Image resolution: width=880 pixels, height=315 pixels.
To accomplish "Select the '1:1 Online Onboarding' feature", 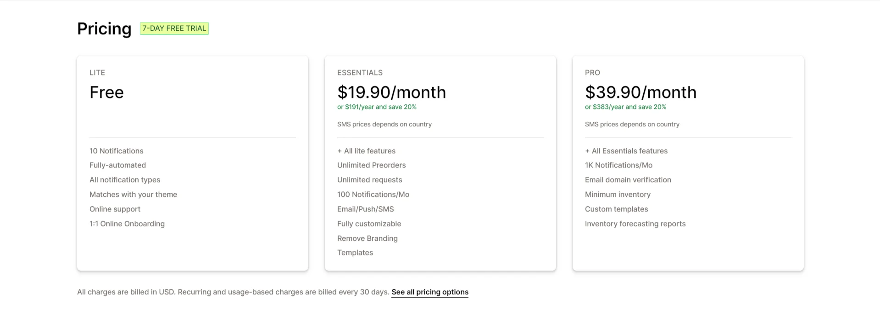I will point(127,224).
